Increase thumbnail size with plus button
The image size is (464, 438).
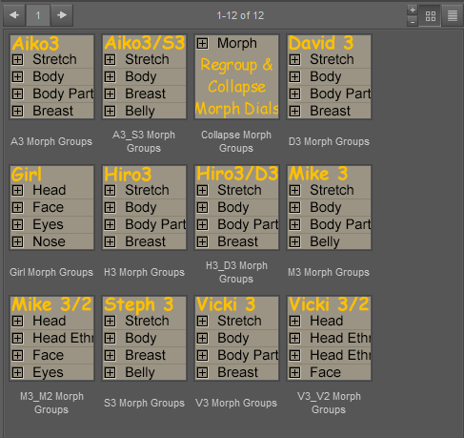[413, 10]
